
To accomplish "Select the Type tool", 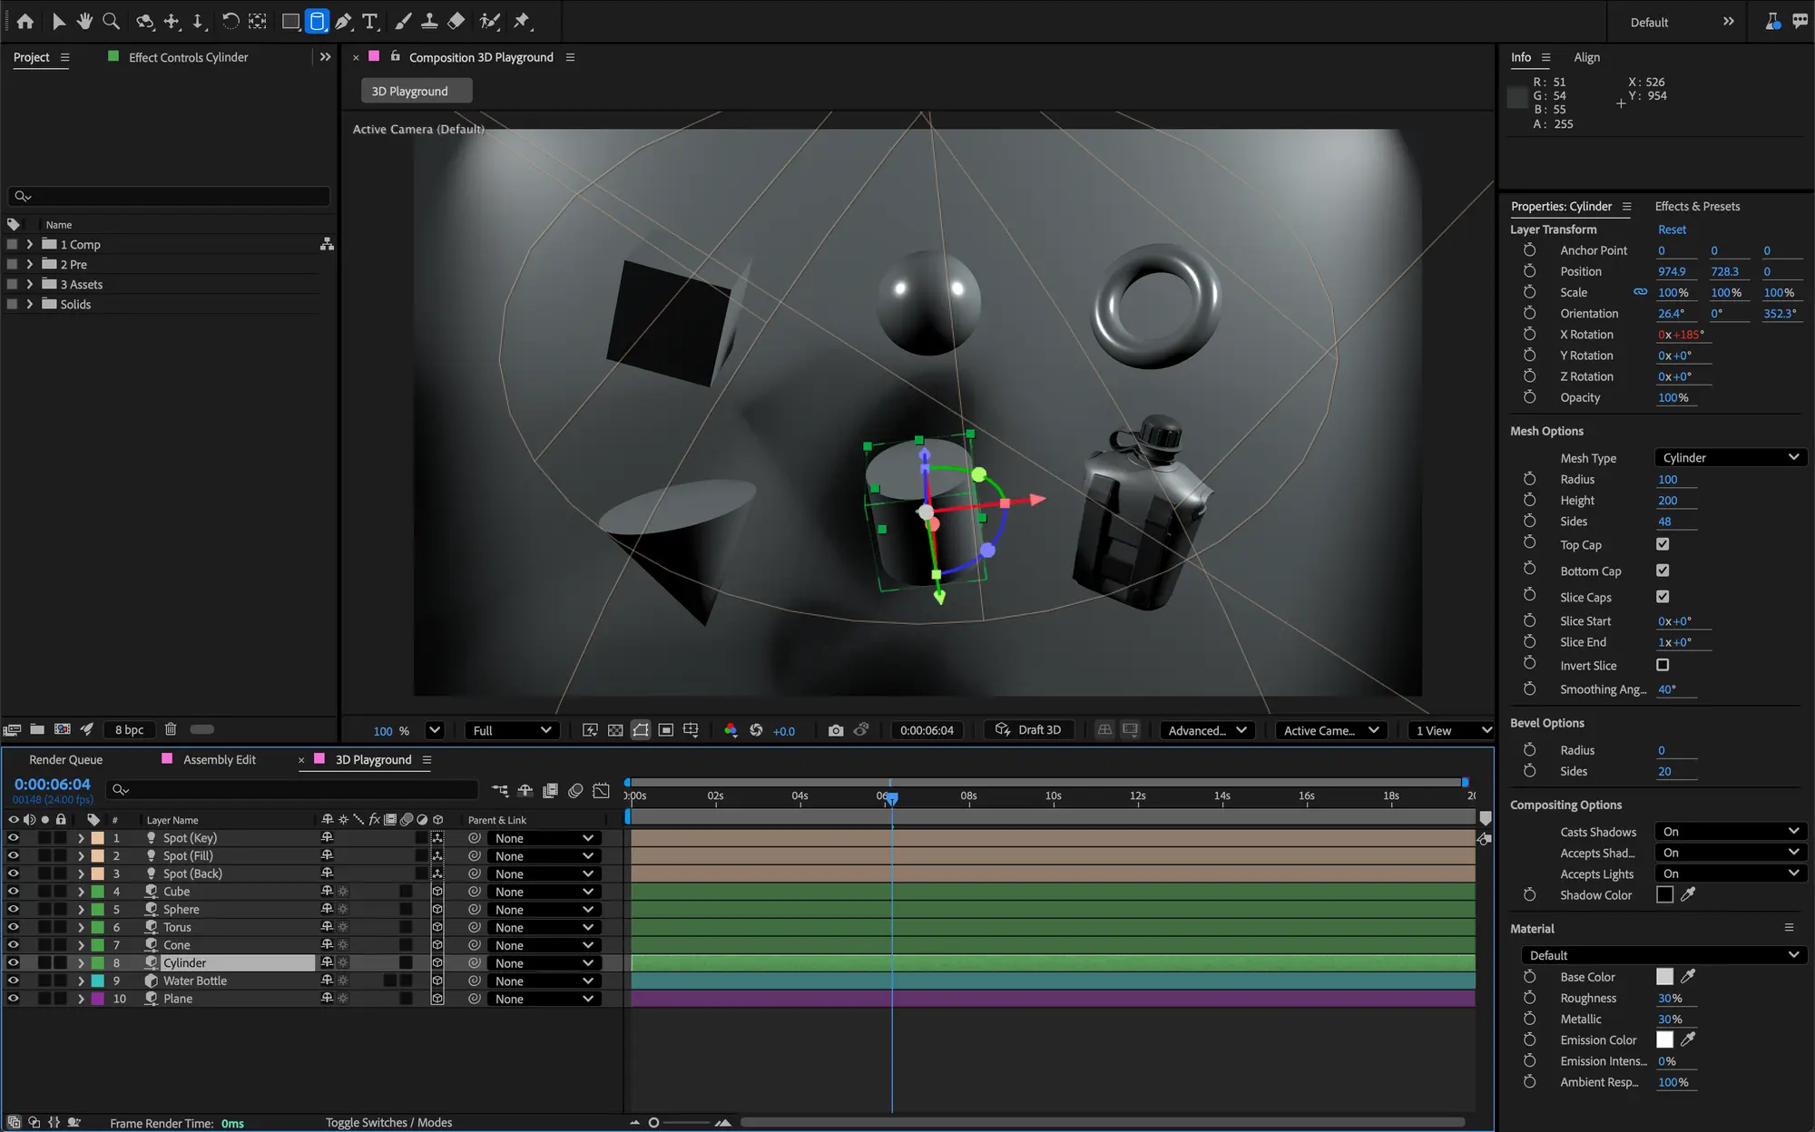I will coord(370,21).
